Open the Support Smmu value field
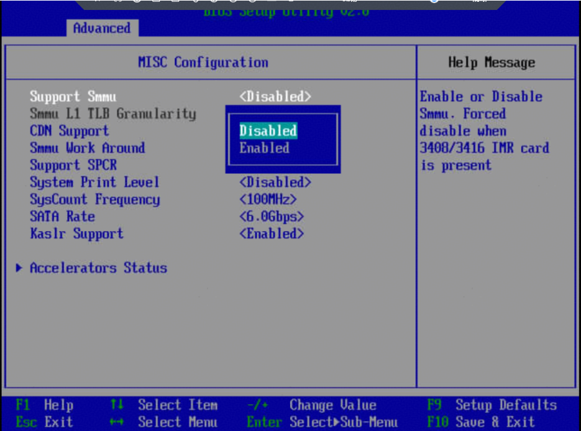Viewport: 581px width, 431px height. [x=275, y=97]
